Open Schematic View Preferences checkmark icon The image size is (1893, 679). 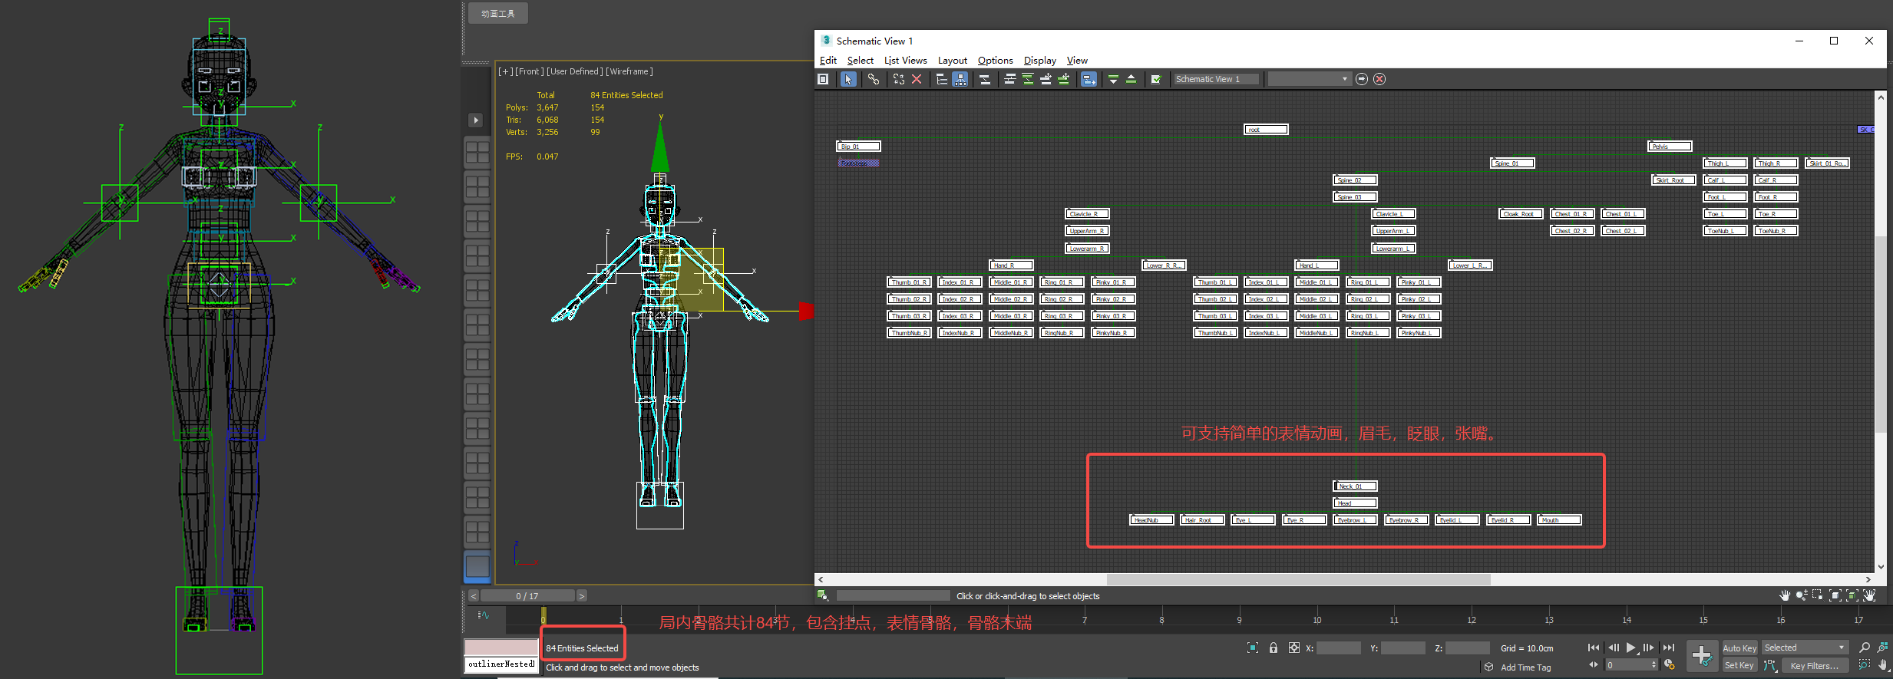(1156, 79)
